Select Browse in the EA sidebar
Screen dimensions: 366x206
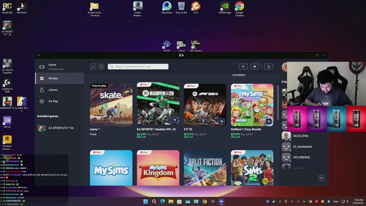click(x=59, y=78)
